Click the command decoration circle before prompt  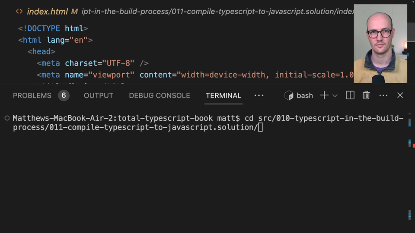(x=7, y=118)
